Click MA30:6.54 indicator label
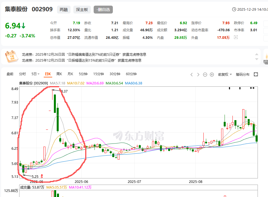This screenshot has width=268, height=197. point(114,83)
